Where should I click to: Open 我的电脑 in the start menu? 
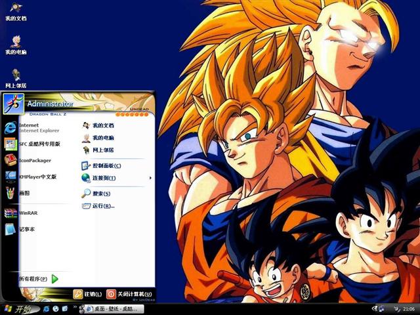[x=98, y=138]
